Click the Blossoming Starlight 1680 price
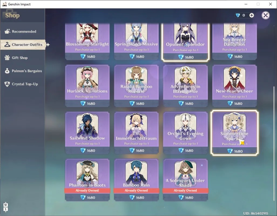Image resolution: width=277 pixels, height=216 pixels. [x=88, y=56]
